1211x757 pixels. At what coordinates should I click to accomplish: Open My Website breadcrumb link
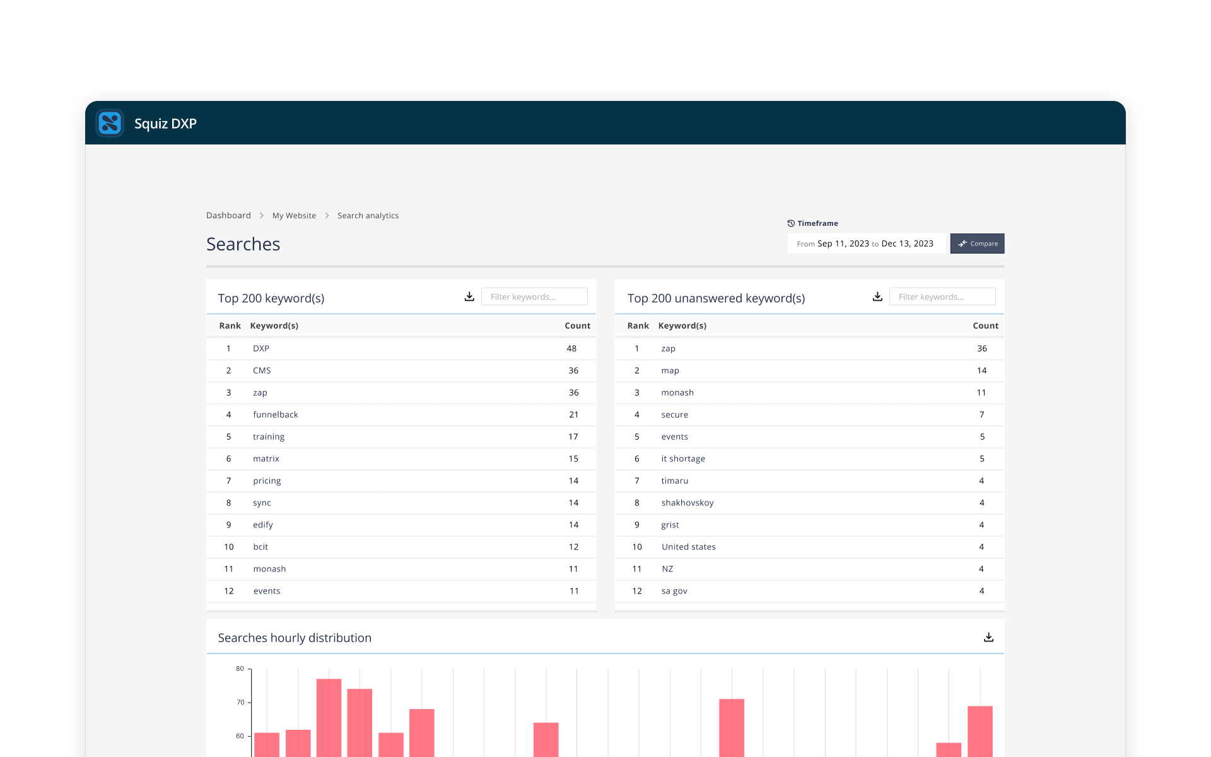[x=294, y=215]
